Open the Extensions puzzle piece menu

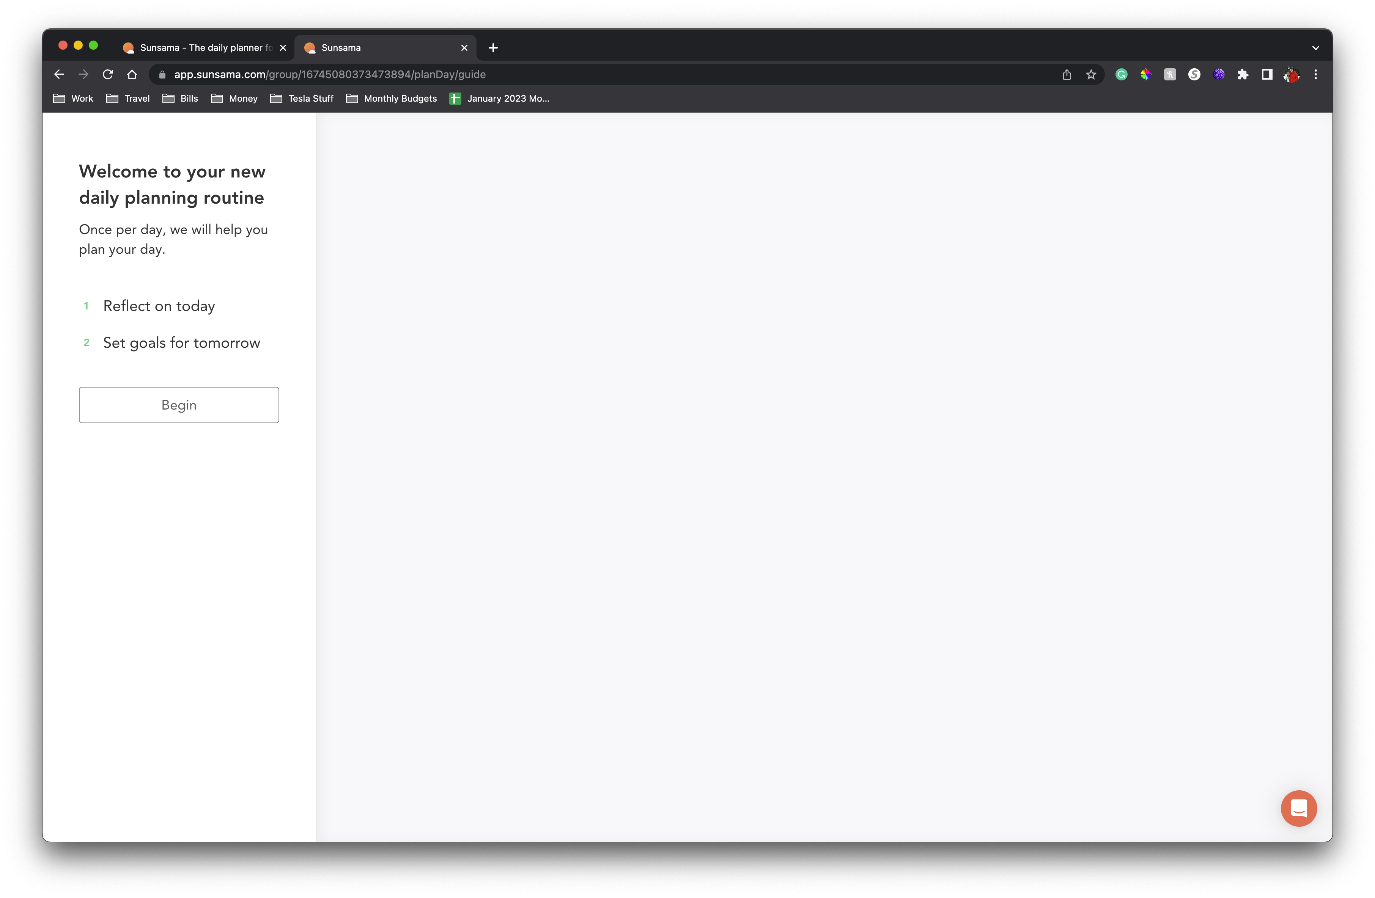click(1243, 74)
